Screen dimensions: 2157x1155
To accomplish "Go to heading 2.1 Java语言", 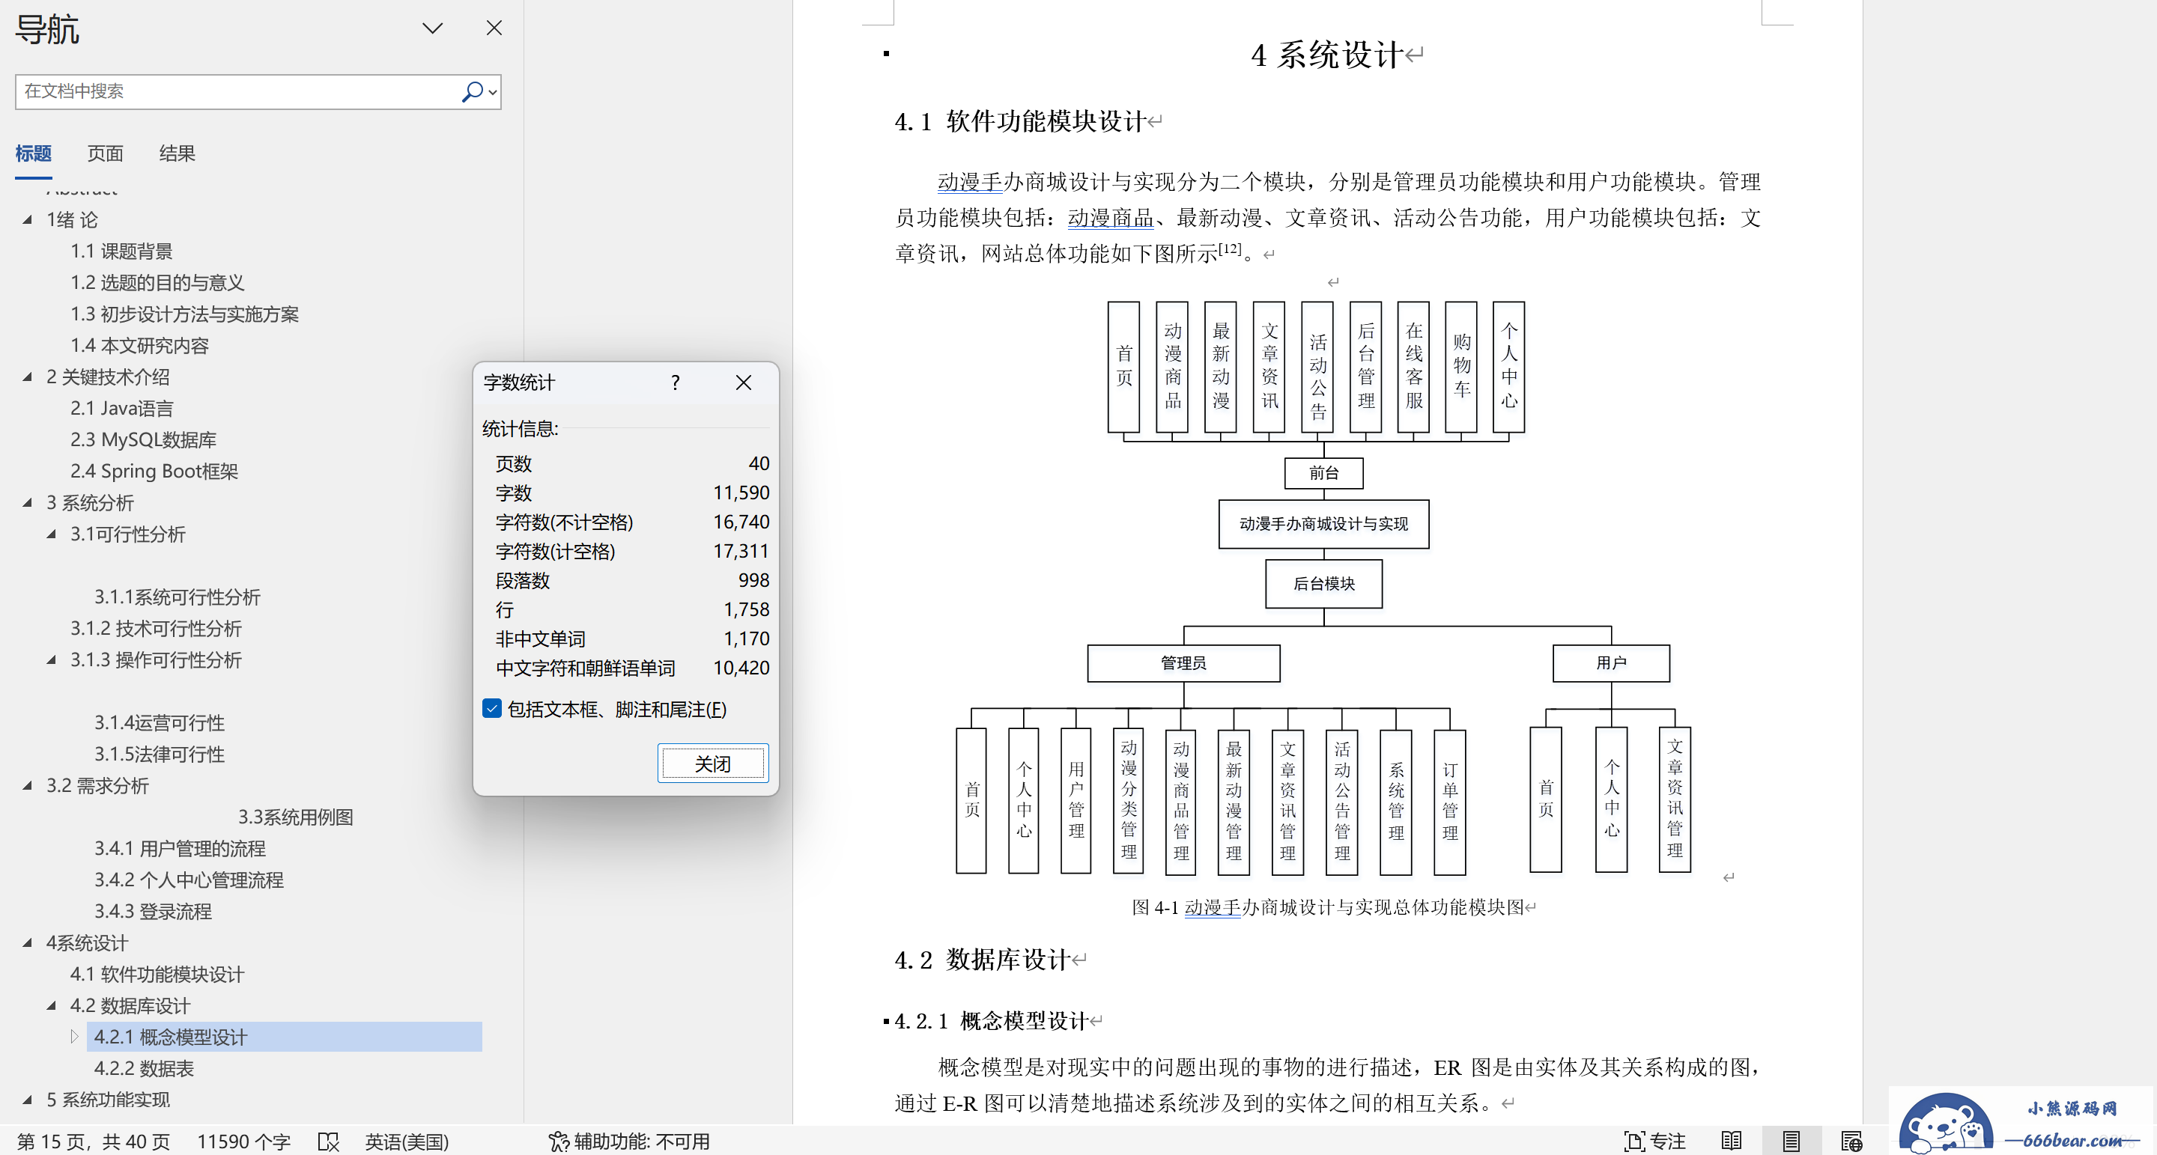I will coord(121,409).
